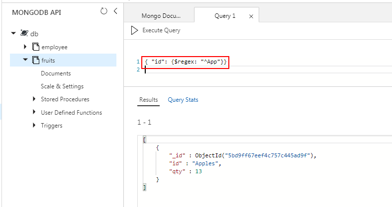The height and width of the screenshot is (207, 392).
Task: Switch to the Mongo Documents tab
Action: pos(161,16)
